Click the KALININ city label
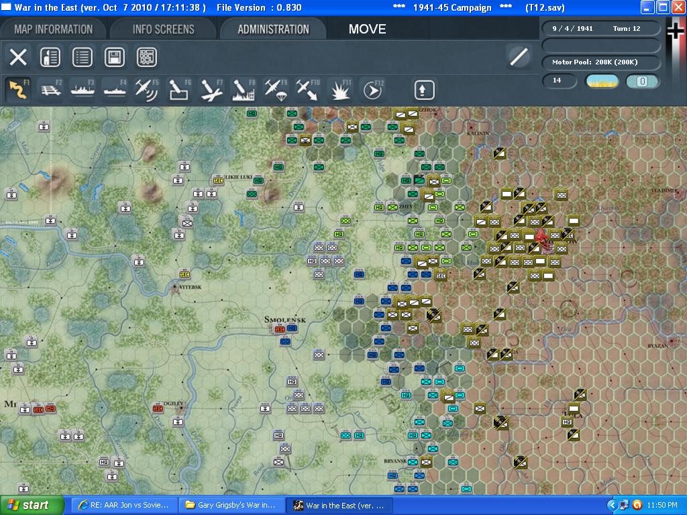 coord(478,133)
